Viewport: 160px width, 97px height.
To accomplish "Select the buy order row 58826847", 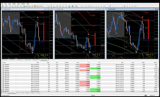I will coord(80,70).
